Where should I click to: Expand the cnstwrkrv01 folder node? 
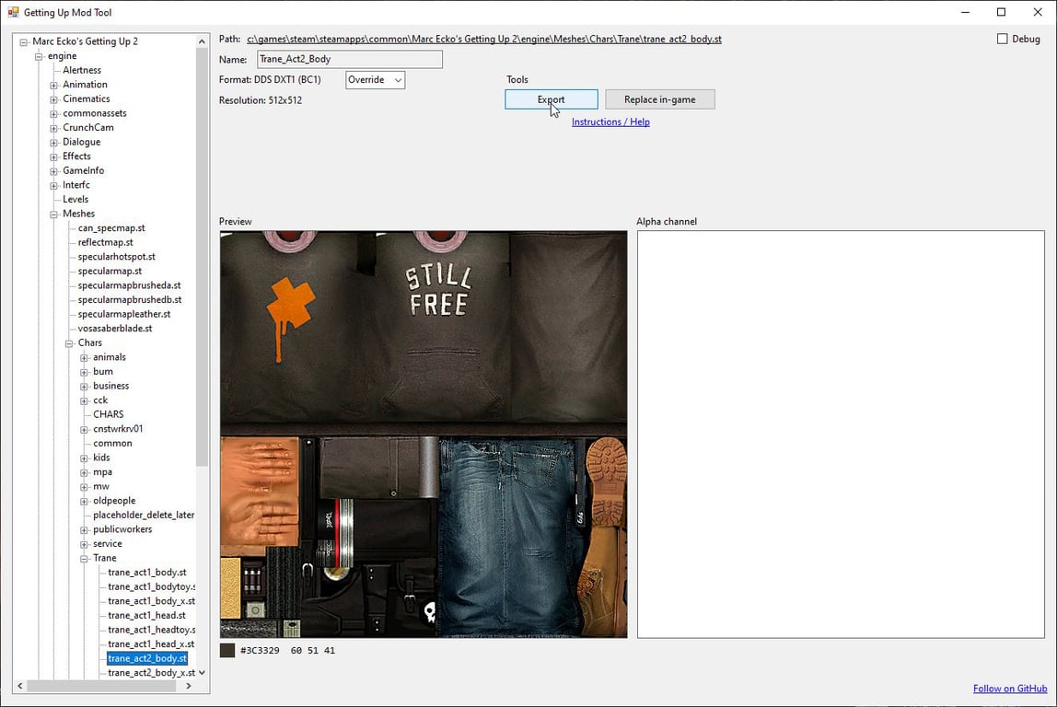click(85, 429)
